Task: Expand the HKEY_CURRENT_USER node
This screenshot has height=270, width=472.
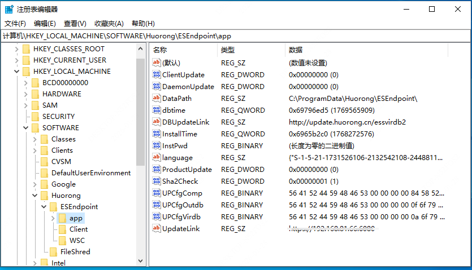Action: click(16, 60)
